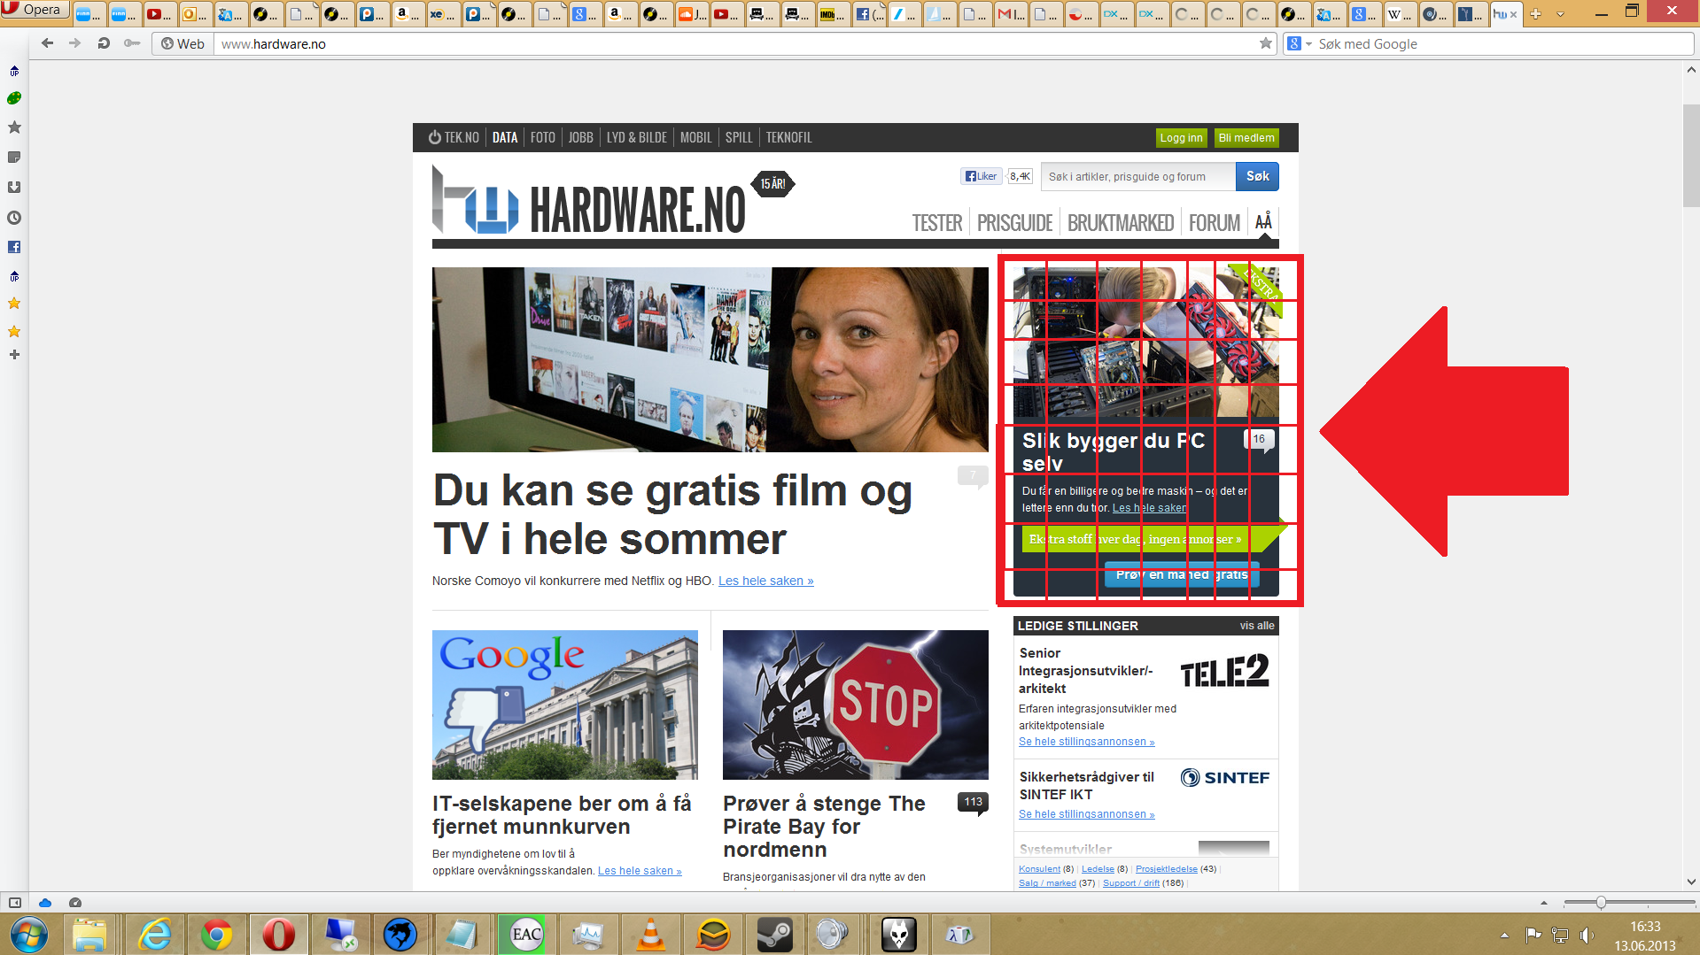Toggle text size with AÅ icon
This screenshot has width=1700, height=955.
[1263, 221]
